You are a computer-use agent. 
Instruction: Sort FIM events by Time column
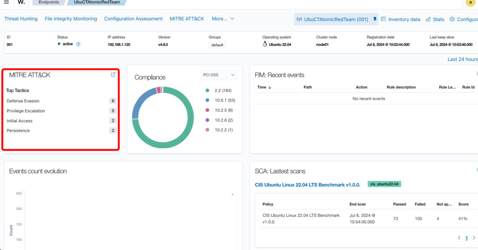pos(264,87)
